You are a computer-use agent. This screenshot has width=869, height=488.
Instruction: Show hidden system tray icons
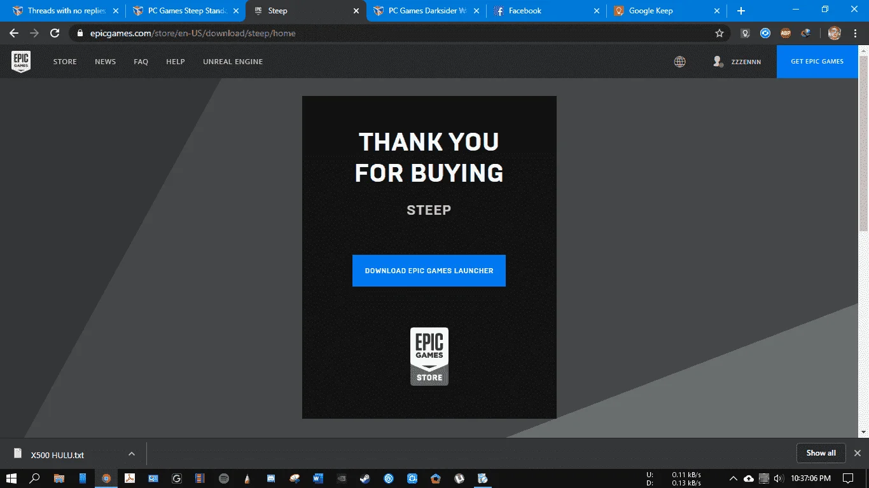[x=733, y=478]
